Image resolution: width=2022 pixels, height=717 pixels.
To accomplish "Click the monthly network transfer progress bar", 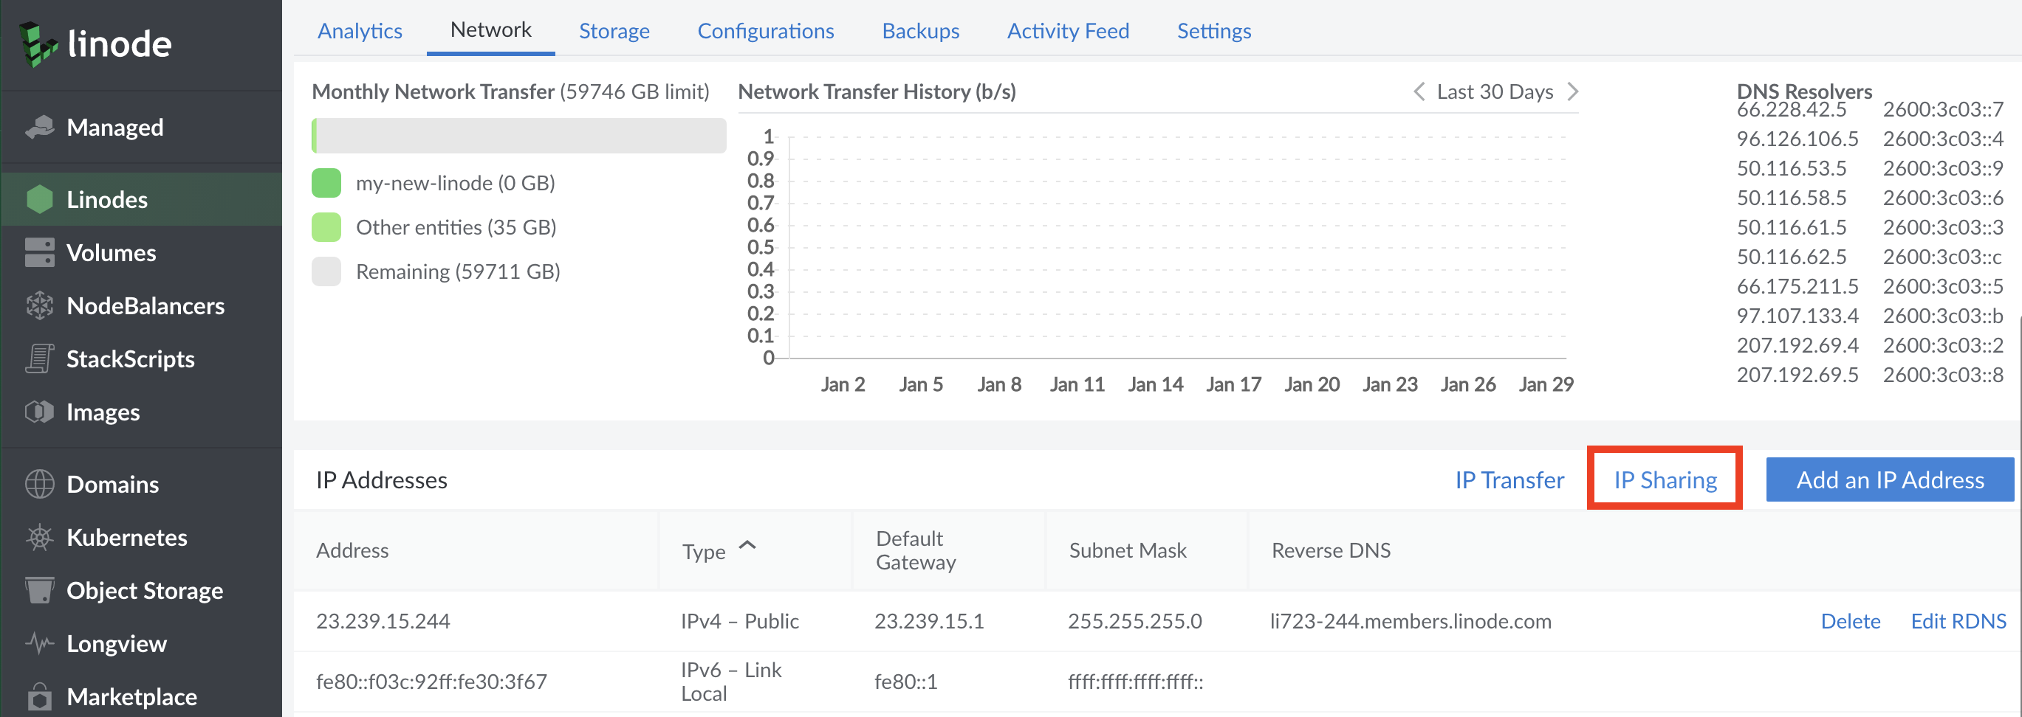I will (518, 136).
